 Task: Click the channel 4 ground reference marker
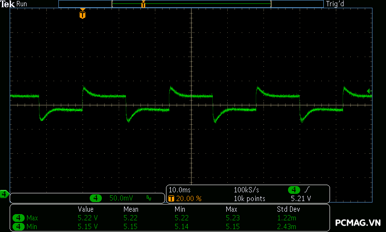pos(4,194)
